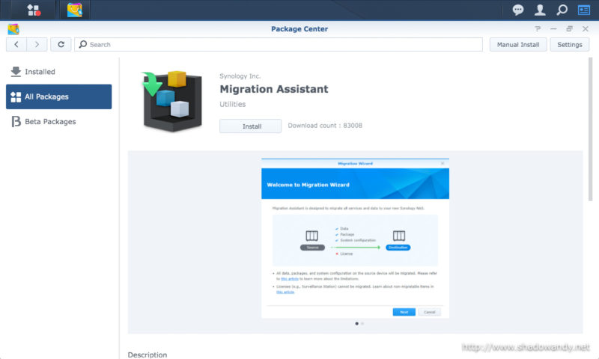Open Package Center from the taskbar
Viewport: 599px width, 359px height.
click(x=74, y=10)
